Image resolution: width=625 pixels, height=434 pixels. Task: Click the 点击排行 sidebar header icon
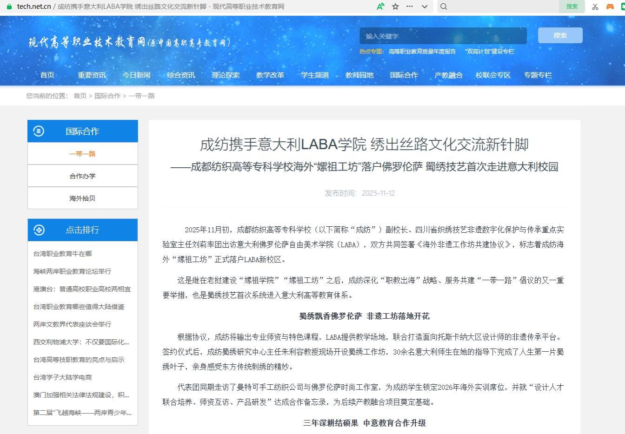(39, 230)
